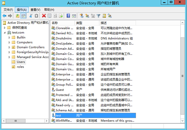187x130 pixels.
Task: Click the Add to group icon
Action: 110,16
